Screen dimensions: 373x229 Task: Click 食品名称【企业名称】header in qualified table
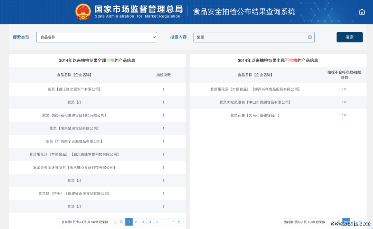pyautogui.click(x=74, y=75)
